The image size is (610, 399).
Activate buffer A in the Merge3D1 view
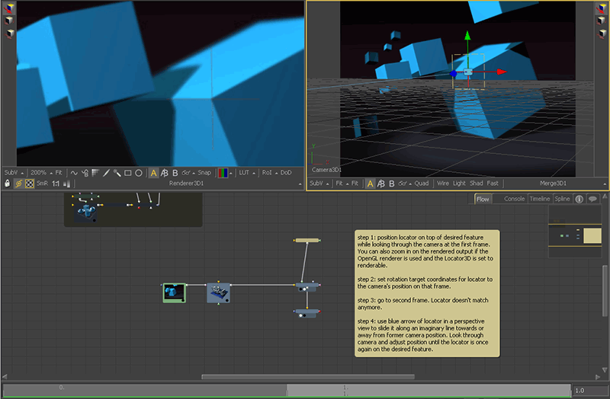(x=371, y=184)
